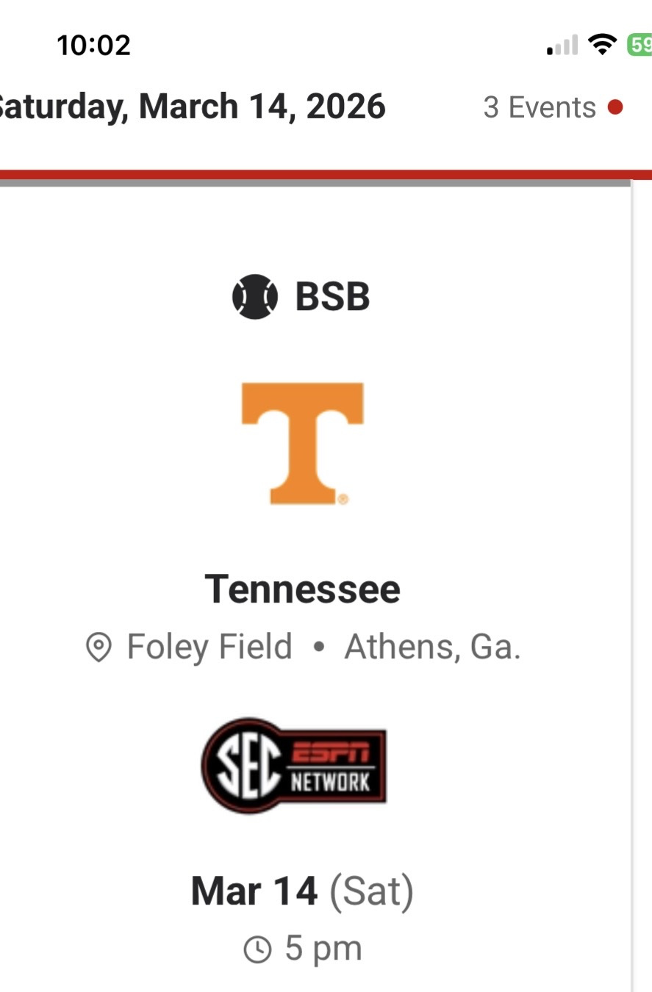Select the Saturday, March 14, 2026 heading

(x=193, y=107)
